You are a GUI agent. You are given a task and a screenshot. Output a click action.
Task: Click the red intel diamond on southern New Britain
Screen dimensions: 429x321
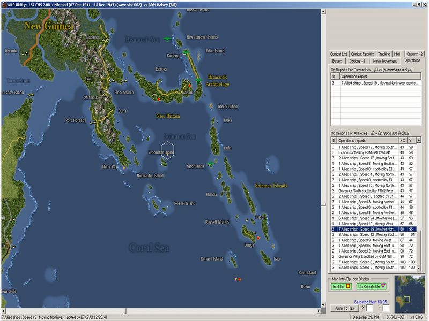coord(159,99)
